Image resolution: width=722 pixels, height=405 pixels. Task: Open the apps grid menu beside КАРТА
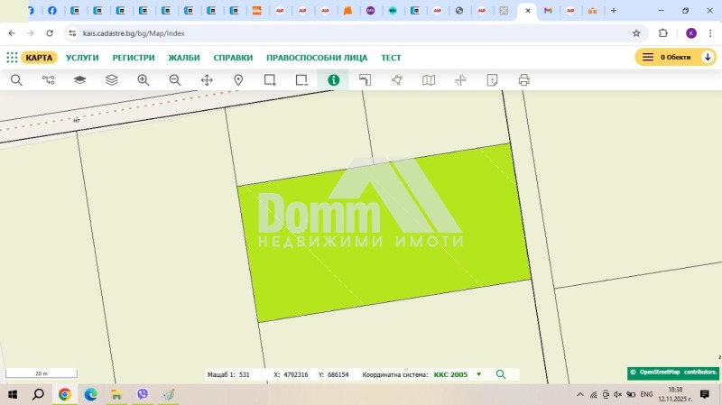point(12,57)
